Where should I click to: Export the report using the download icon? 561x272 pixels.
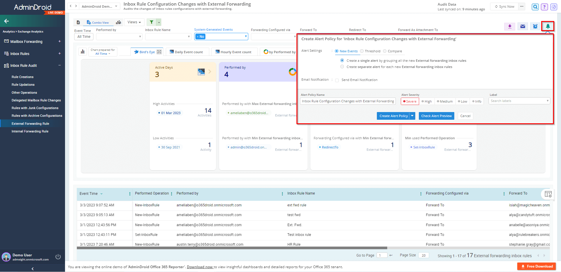[x=509, y=26]
